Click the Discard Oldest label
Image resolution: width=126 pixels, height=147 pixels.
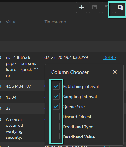pyautogui.click(x=77, y=117)
